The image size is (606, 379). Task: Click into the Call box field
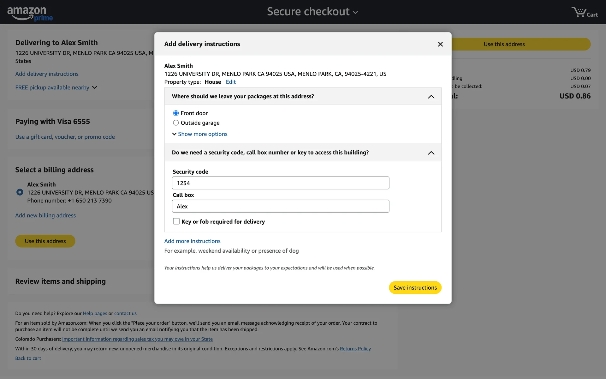click(x=280, y=207)
